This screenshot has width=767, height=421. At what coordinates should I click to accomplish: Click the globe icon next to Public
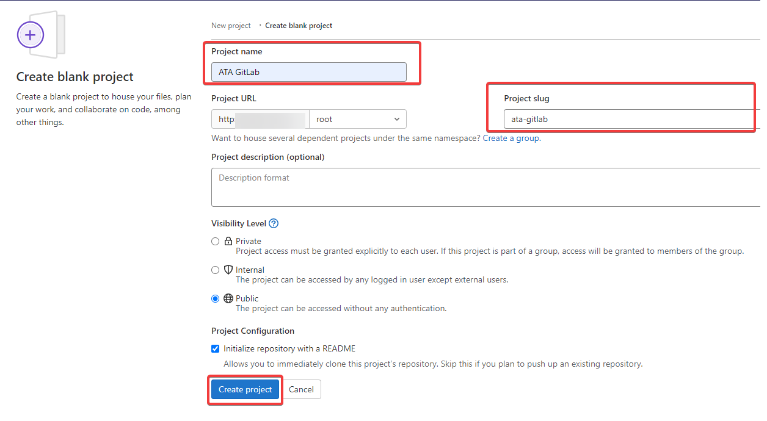click(228, 298)
